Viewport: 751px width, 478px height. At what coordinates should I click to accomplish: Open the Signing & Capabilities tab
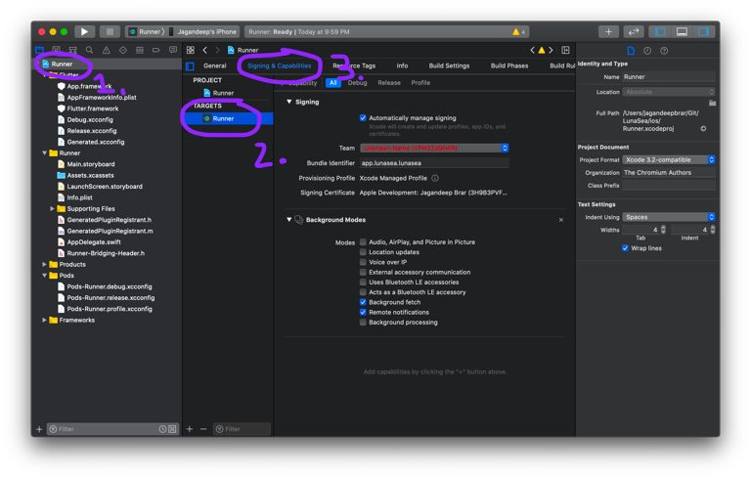[x=280, y=66]
